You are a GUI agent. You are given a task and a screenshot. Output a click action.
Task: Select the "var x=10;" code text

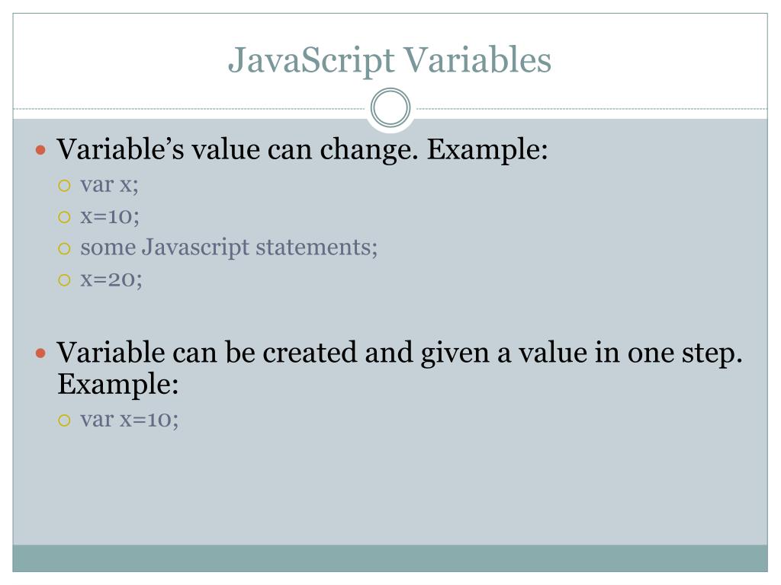click(130, 419)
